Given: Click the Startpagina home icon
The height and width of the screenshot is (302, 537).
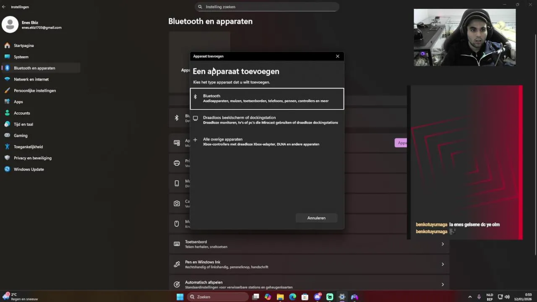Looking at the screenshot, I should pyautogui.click(x=7, y=45).
